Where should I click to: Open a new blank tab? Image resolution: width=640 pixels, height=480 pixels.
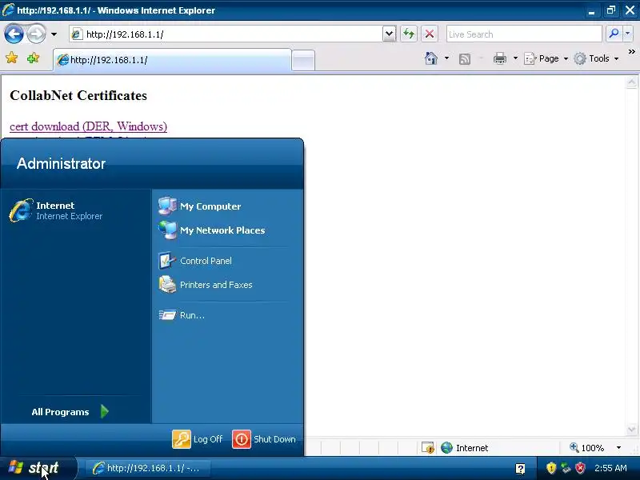click(303, 61)
